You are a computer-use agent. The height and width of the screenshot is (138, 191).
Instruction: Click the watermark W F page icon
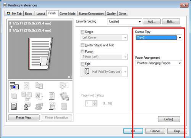click(52, 96)
